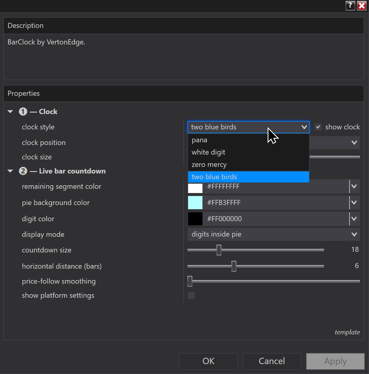Close the dialog with the red X
The height and width of the screenshot is (374, 369).
point(362,6)
